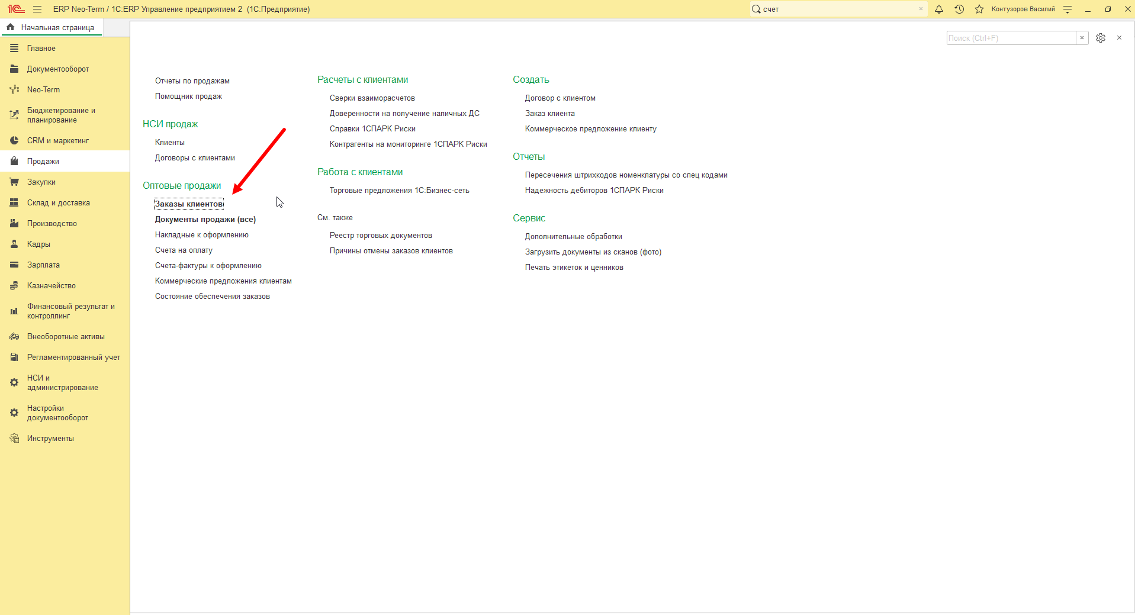Open Клиенты under НСИ продаж
This screenshot has height=615, width=1135.
[170, 142]
